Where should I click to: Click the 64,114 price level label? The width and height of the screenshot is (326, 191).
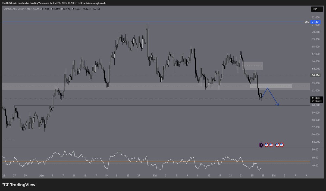(x=315, y=75)
